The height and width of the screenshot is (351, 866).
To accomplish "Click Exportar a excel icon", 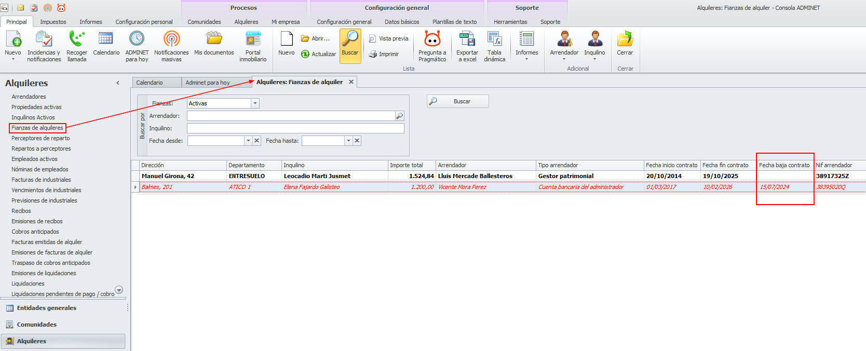I will (467, 39).
